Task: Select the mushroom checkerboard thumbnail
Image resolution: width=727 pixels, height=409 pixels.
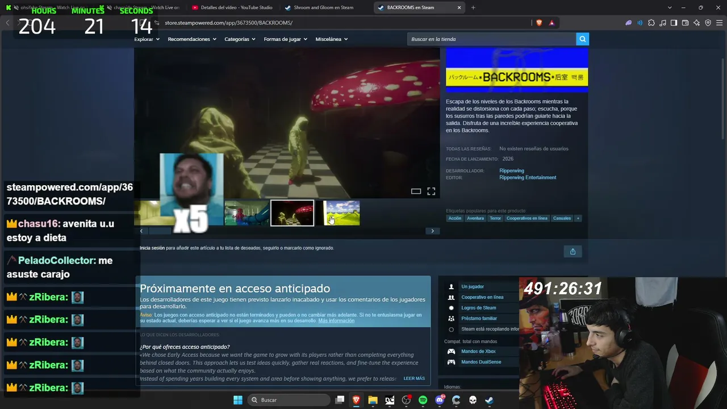Action: point(292,213)
